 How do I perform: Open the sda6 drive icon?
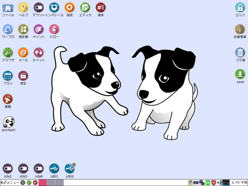(39, 168)
